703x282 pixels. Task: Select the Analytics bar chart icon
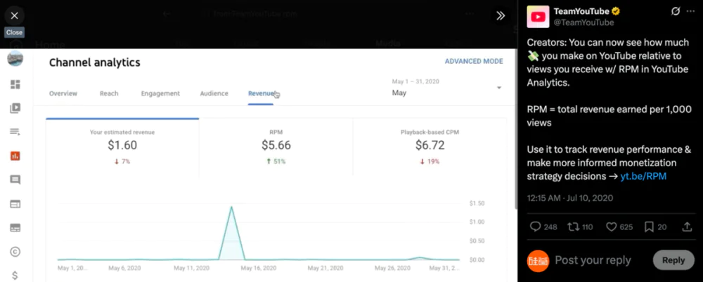click(x=15, y=156)
